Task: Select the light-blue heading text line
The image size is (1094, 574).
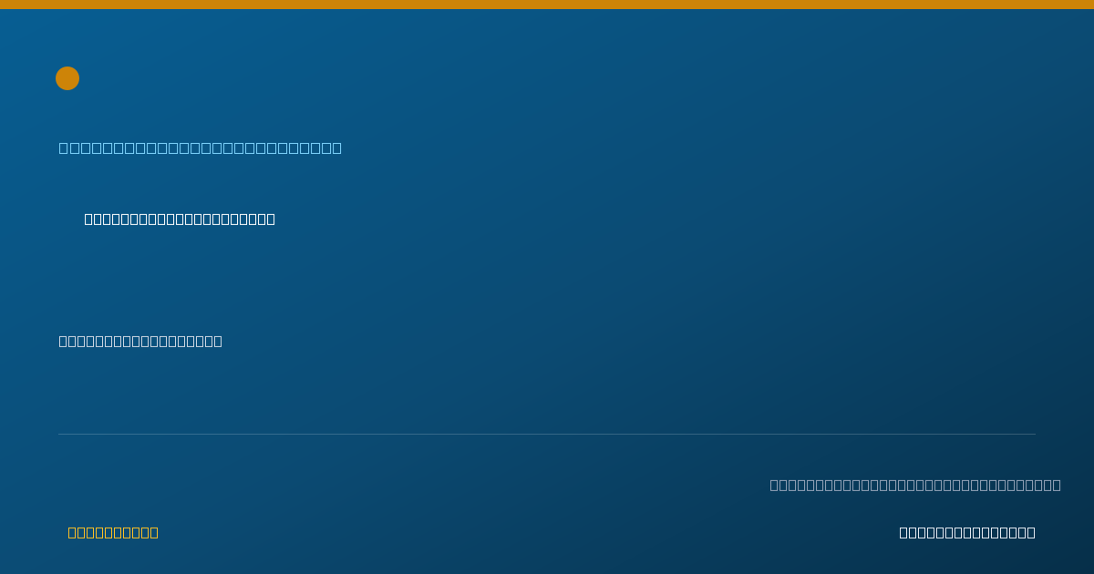Action: click(x=201, y=148)
